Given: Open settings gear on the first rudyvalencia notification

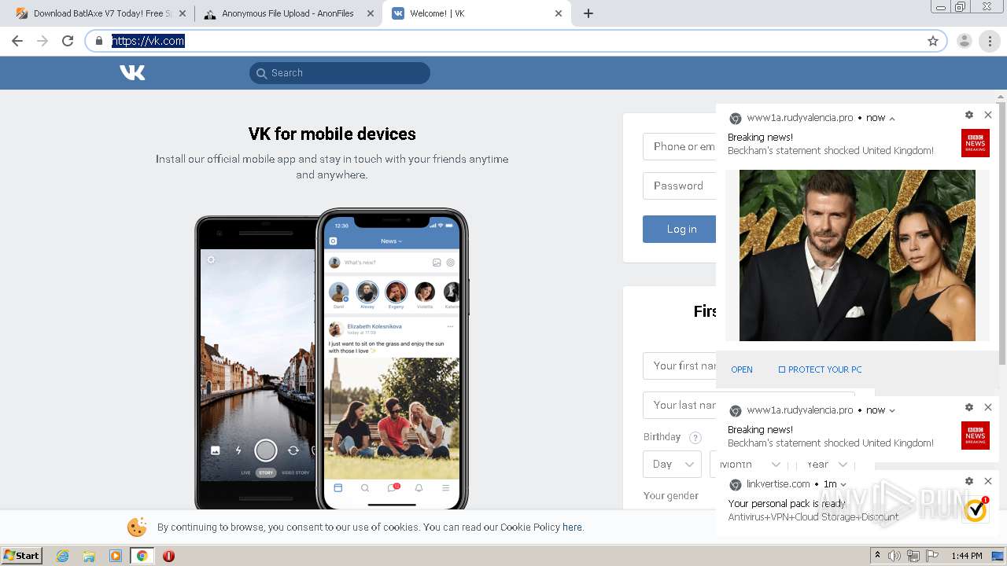Looking at the screenshot, I should coord(969,115).
